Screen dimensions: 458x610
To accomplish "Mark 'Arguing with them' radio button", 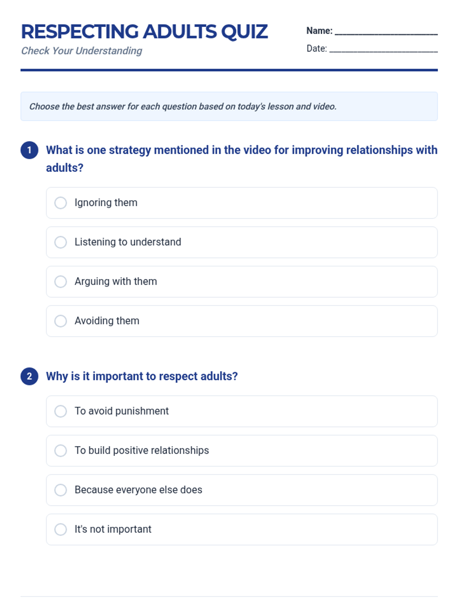I will coord(61,282).
